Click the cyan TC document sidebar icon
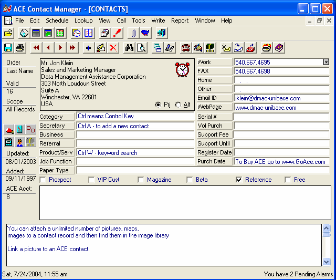 [20, 129]
